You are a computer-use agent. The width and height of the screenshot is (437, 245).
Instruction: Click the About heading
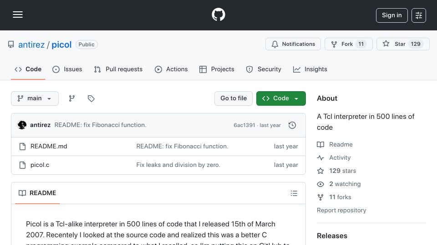[327, 98]
